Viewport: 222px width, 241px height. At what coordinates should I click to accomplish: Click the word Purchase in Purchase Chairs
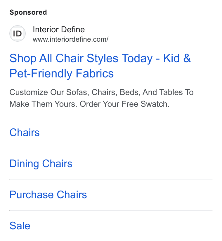[x=32, y=195]
